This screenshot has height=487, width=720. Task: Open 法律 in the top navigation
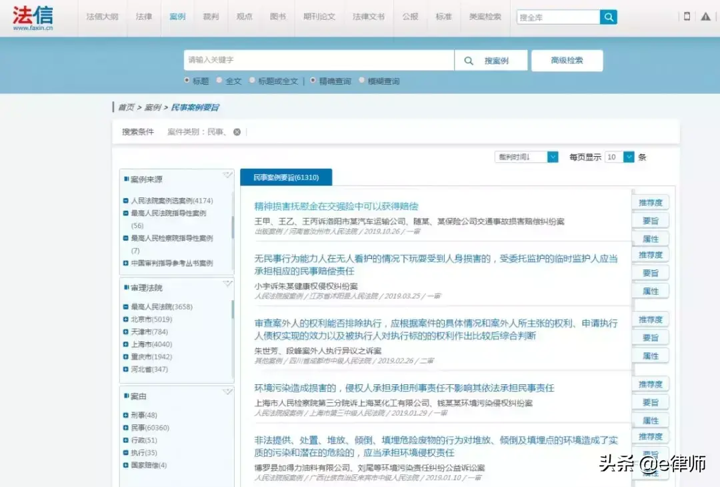144,17
